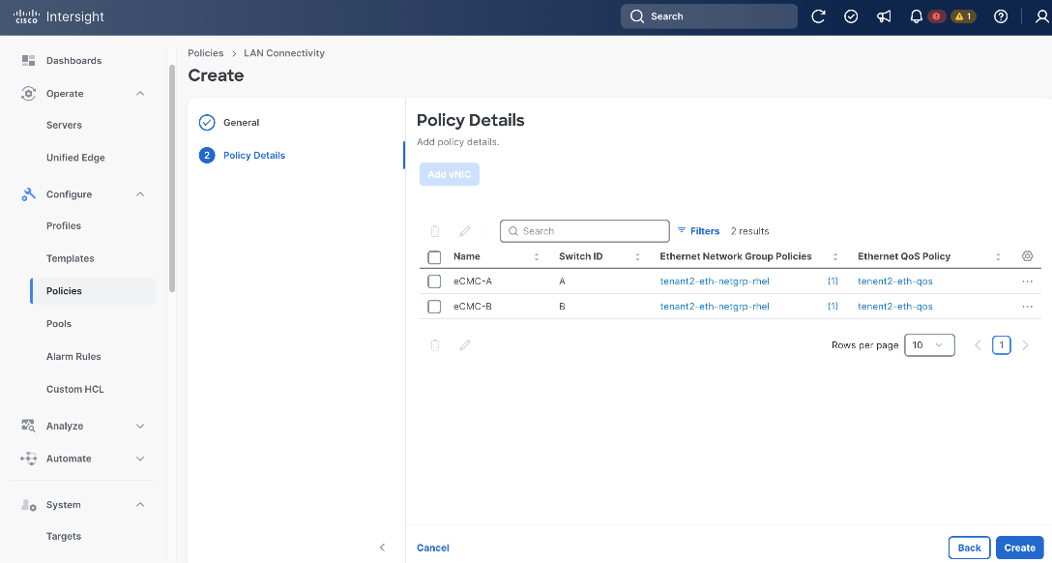Collapse the Configure section

[x=140, y=193]
